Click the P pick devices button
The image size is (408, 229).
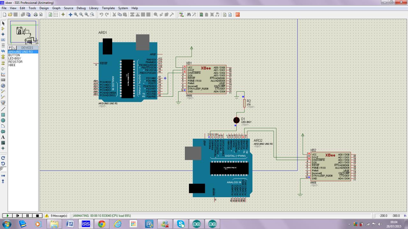[10, 48]
